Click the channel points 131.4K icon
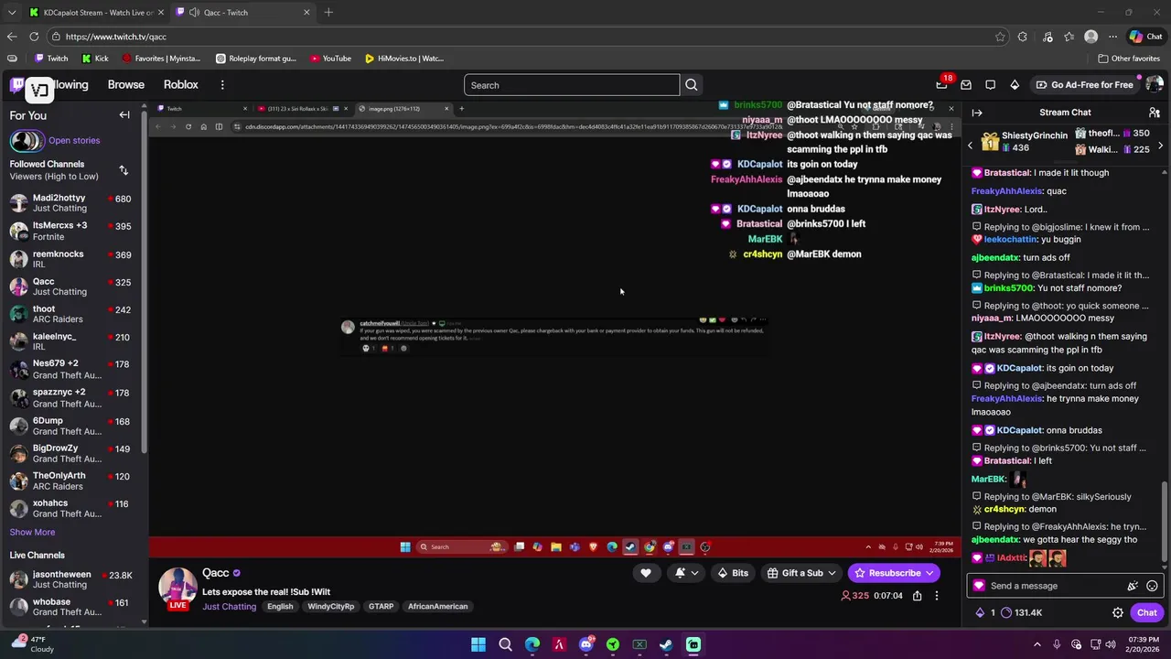Image resolution: width=1171 pixels, height=659 pixels. click(1021, 612)
